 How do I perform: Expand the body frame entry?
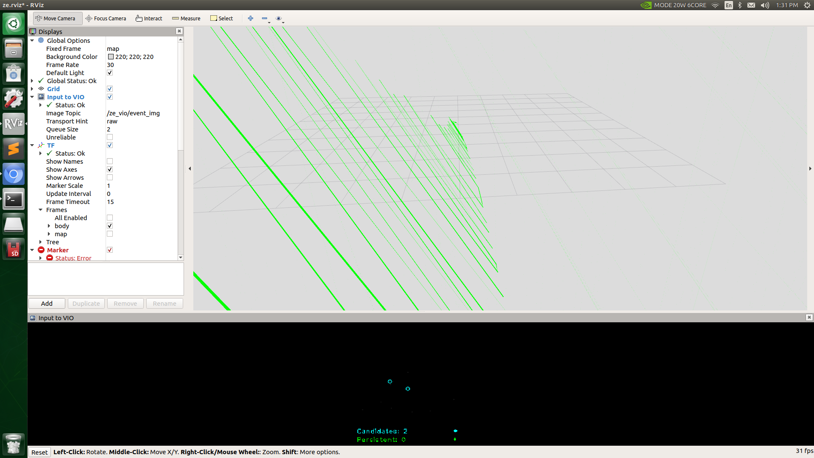(49, 226)
